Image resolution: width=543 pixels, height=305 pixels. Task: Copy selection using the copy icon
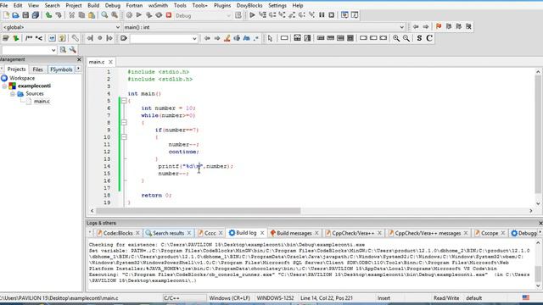point(81,15)
